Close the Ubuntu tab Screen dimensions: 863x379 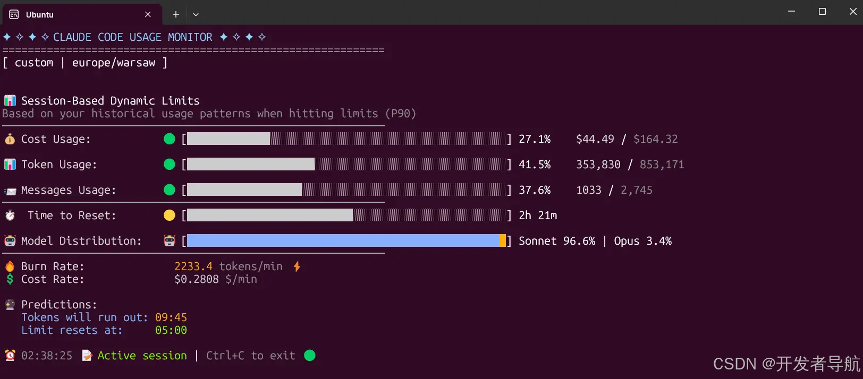click(148, 14)
